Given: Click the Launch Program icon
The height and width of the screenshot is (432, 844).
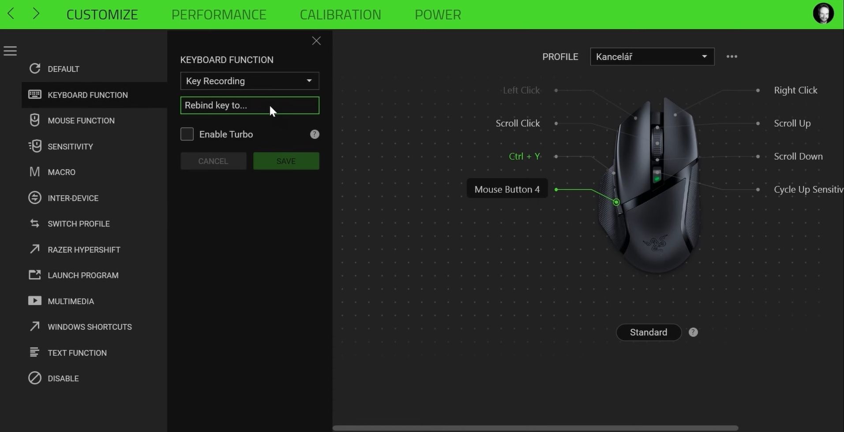Looking at the screenshot, I should click(x=35, y=275).
